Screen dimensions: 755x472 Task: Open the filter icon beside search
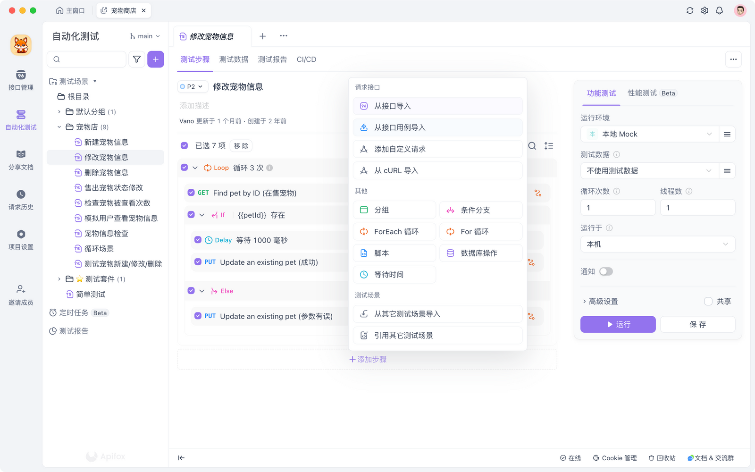(x=136, y=59)
